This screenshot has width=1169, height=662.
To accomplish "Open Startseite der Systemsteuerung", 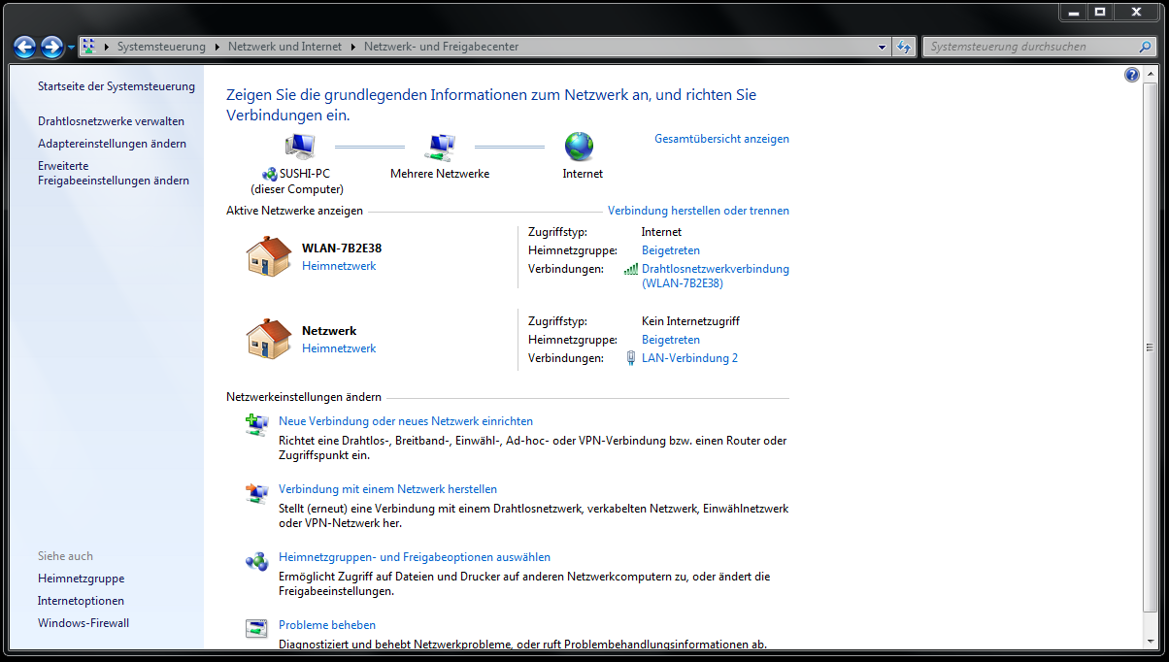I will (x=117, y=86).
